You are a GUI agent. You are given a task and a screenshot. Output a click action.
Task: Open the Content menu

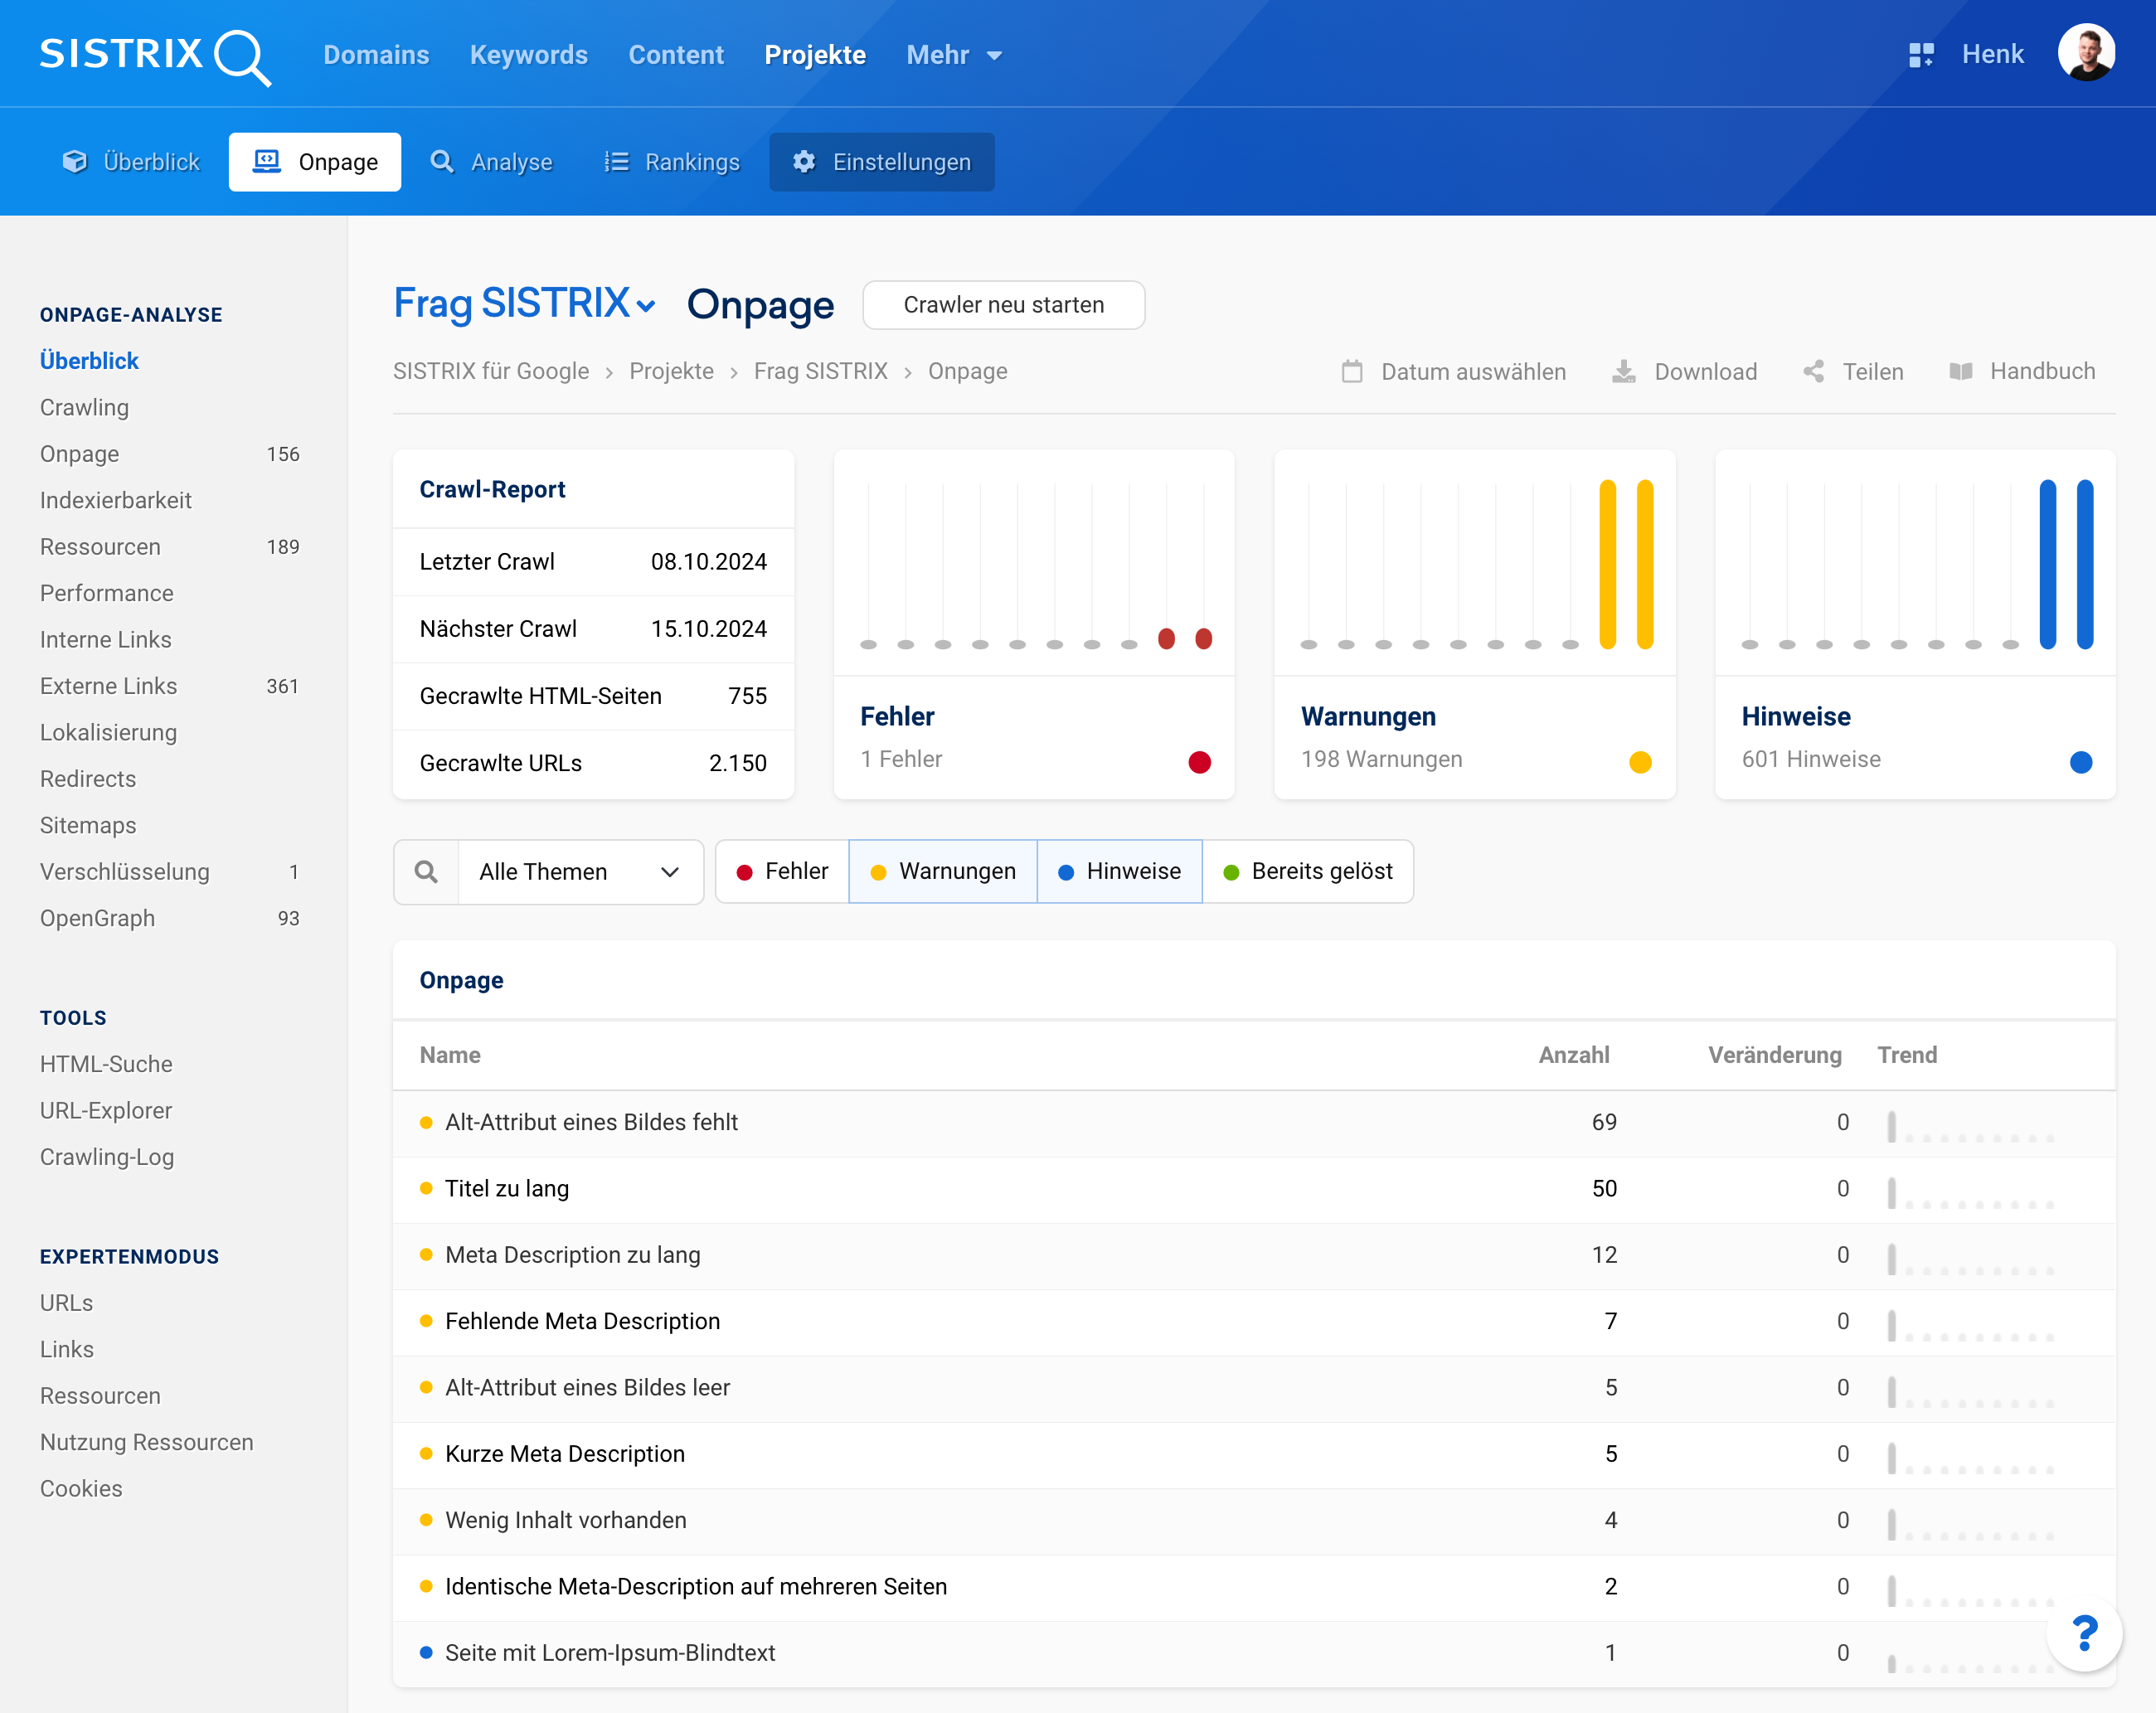676,55
